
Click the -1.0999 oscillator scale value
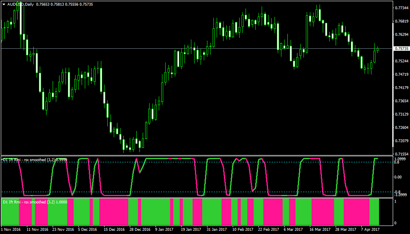click(x=401, y=195)
